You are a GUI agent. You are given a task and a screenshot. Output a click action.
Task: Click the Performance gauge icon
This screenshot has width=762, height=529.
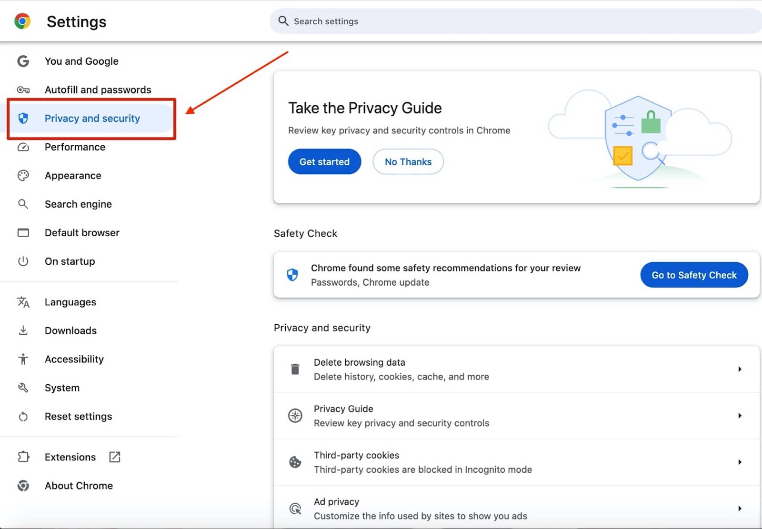pos(23,147)
